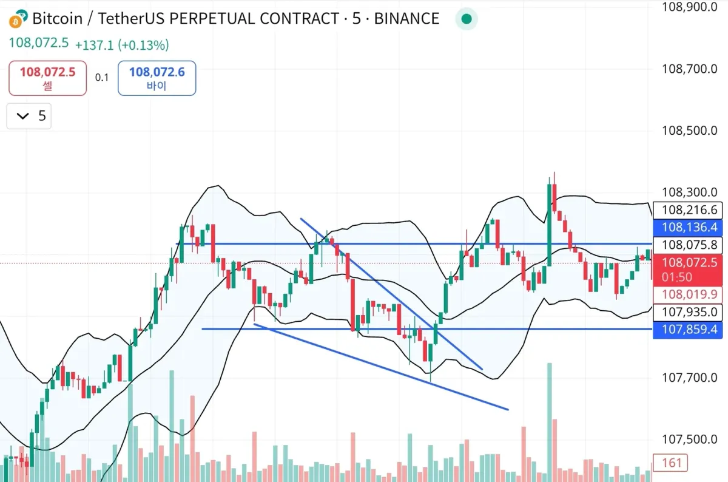Click the +137.1 (+0.13%) price change text
The width and height of the screenshot is (728, 482).
122,44
